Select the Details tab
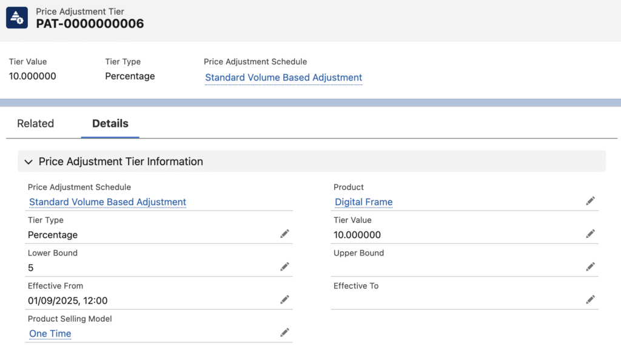Image resolution: width=621 pixels, height=346 pixels. pos(110,123)
